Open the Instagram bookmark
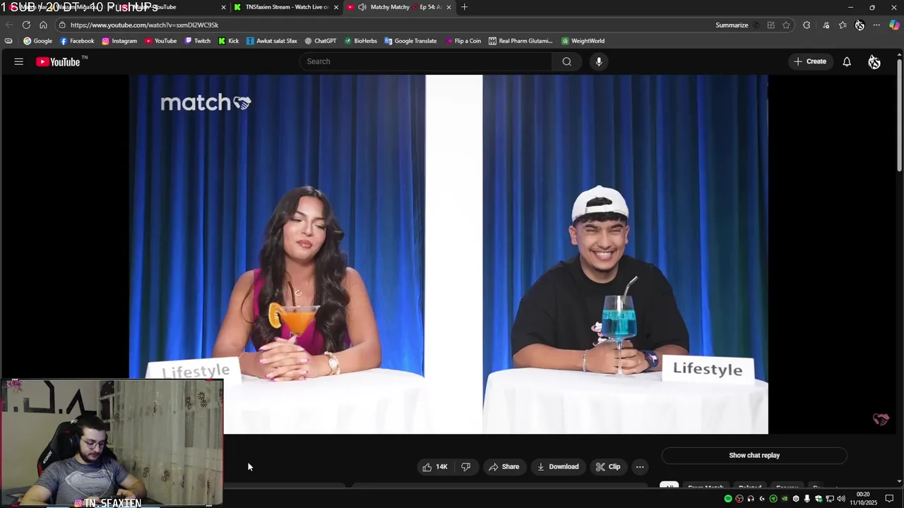 119,41
